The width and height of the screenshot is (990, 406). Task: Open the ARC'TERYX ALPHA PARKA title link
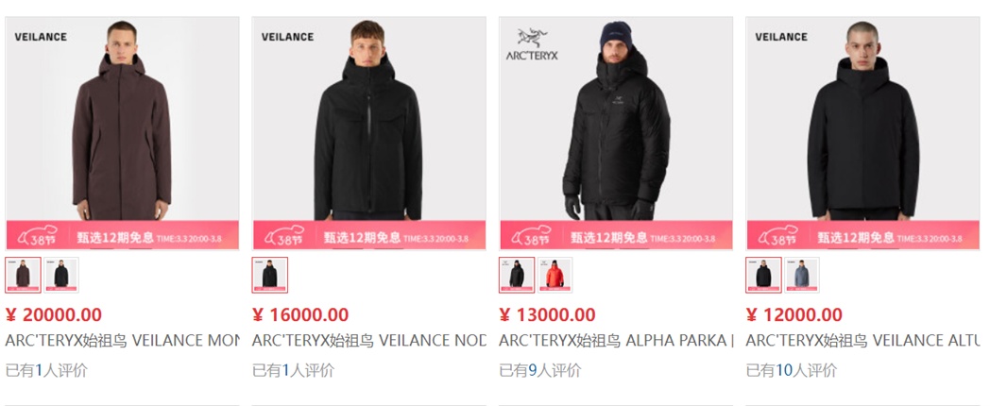click(616, 341)
